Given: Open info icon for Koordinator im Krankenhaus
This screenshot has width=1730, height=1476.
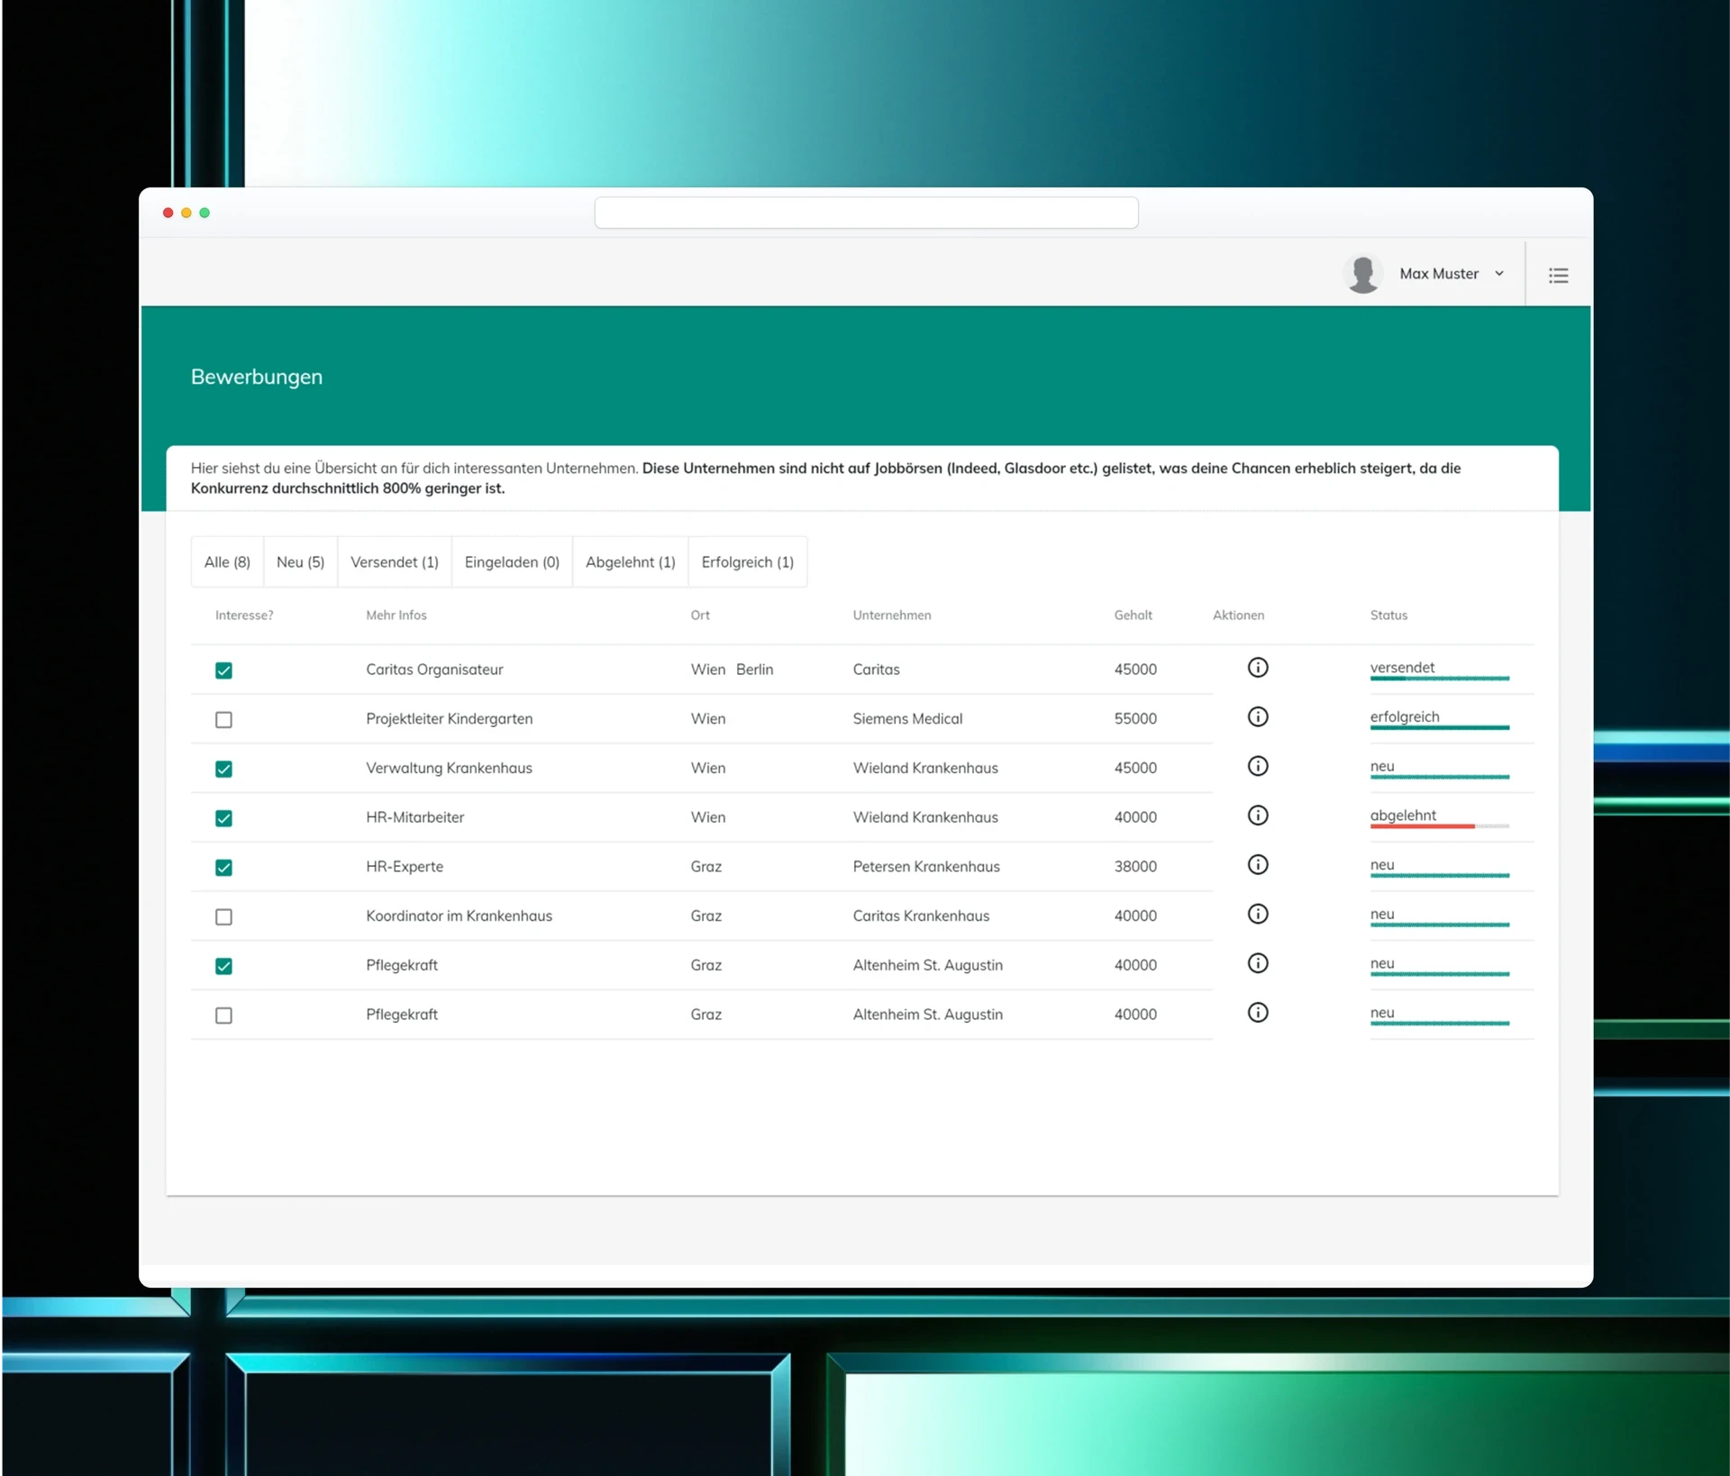Looking at the screenshot, I should [1257, 914].
